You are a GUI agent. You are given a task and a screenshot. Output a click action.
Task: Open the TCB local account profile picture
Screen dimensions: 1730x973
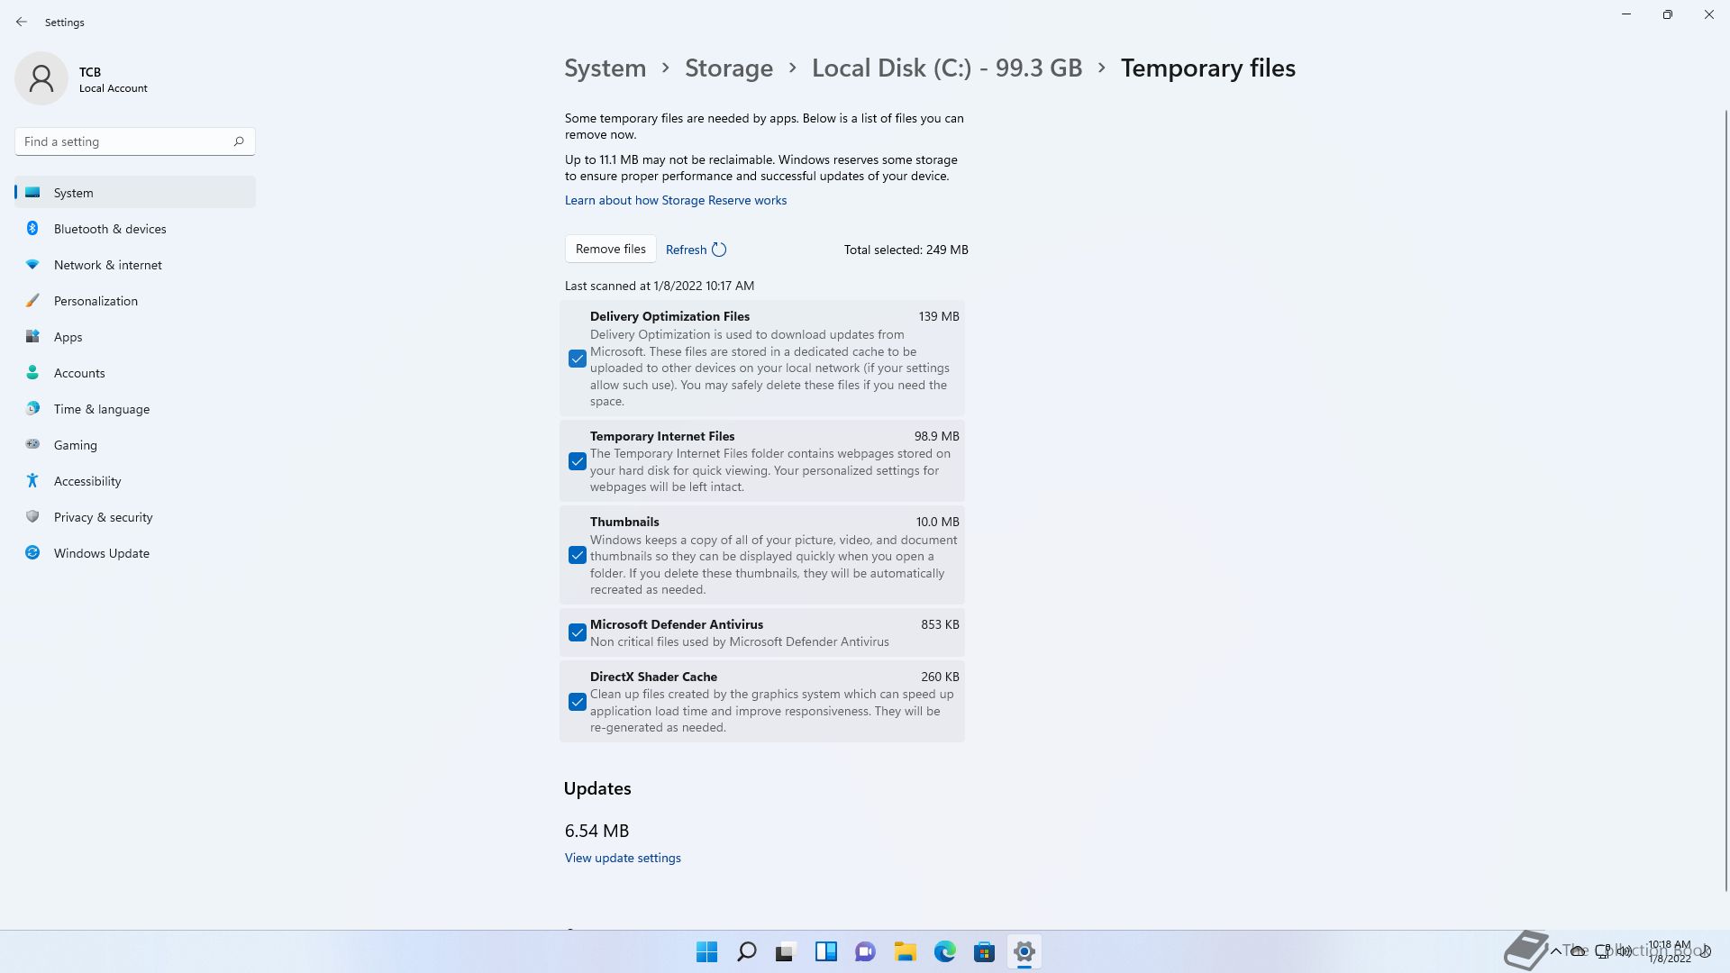coord(41,78)
